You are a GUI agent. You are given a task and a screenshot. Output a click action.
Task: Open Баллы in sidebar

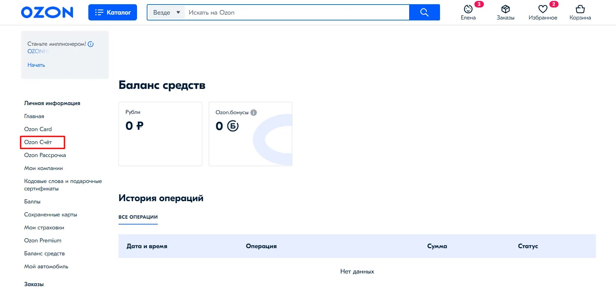coord(32,201)
